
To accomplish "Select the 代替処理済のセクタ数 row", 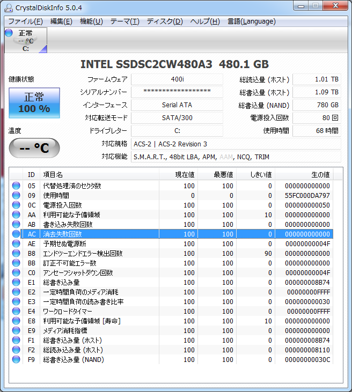I will tap(171, 186).
